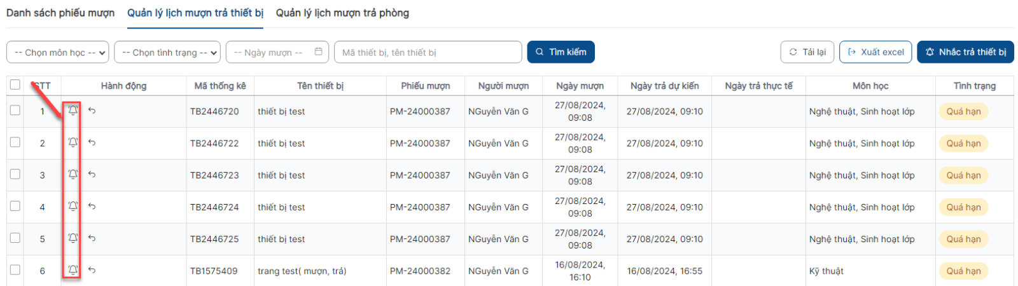1018x286 pixels.
Task: Click the return arrow icon in row 2
Action: click(92, 142)
